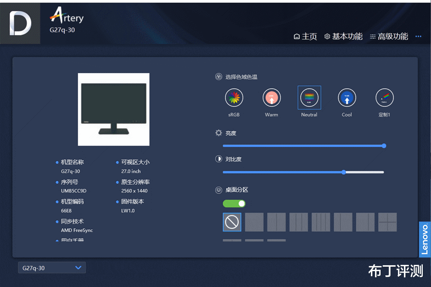This screenshot has height=287, width=431.
Task: Click the Lenovo side tab
Action: [425, 239]
